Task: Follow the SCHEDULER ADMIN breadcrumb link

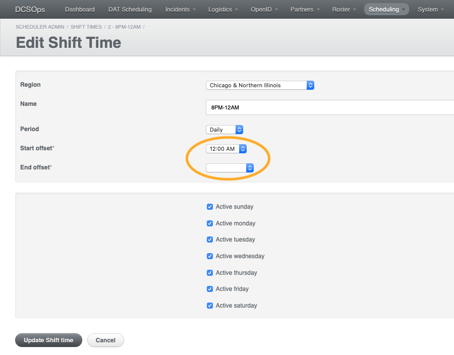Action: coord(40,27)
